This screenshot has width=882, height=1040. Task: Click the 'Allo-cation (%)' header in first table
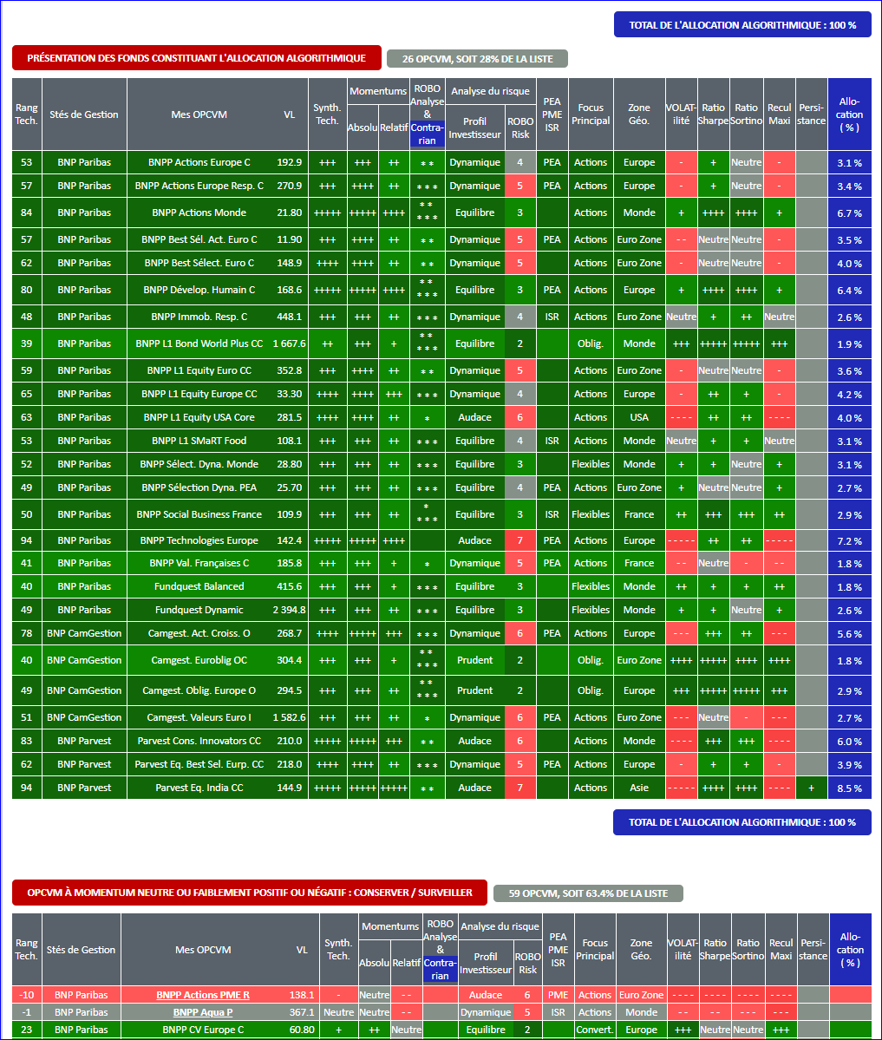[x=850, y=114]
